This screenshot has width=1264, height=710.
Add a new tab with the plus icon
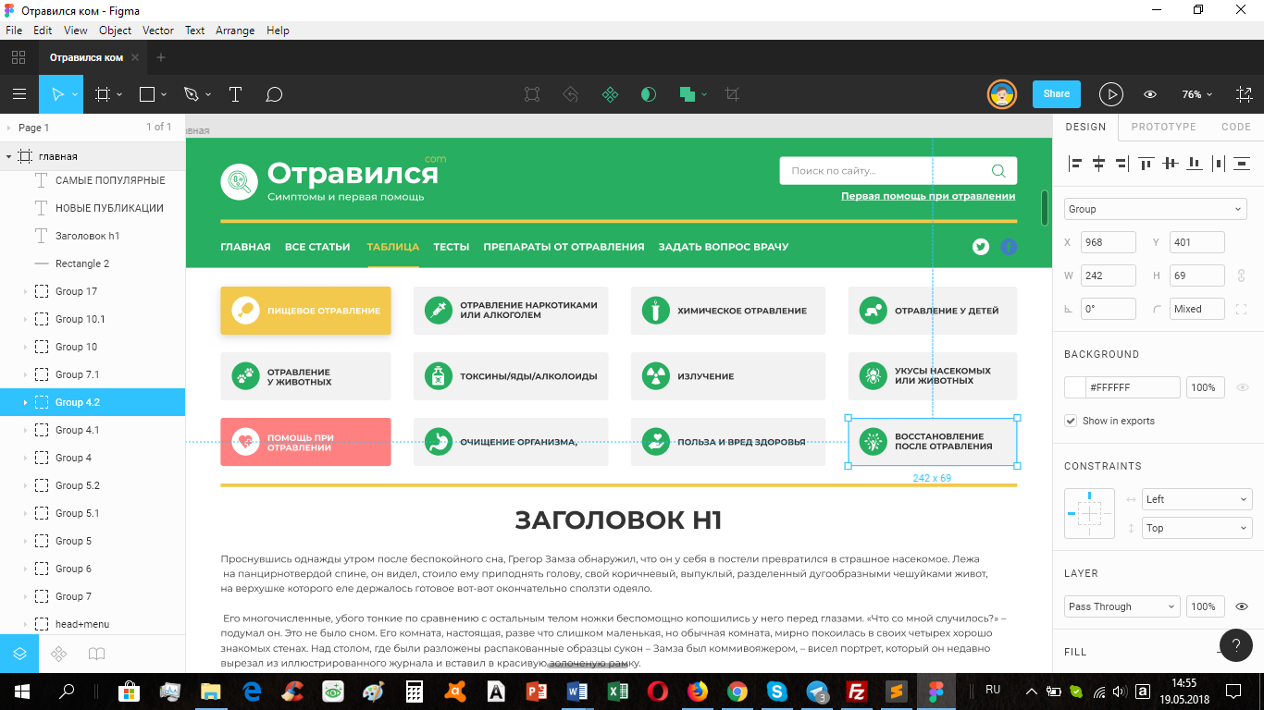161,57
